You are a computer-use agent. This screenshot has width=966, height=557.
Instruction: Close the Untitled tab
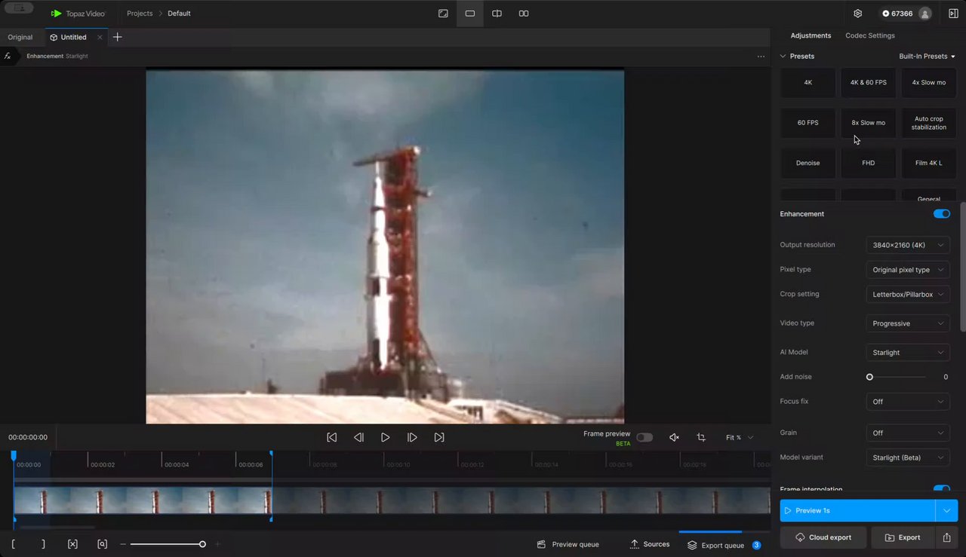100,37
